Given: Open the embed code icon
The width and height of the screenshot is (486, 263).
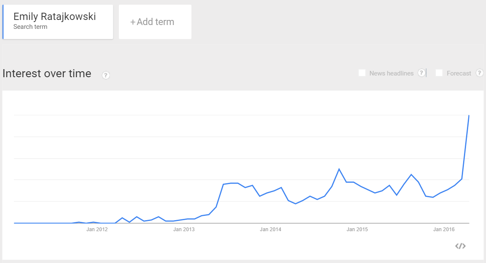Looking at the screenshot, I should click(460, 246).
